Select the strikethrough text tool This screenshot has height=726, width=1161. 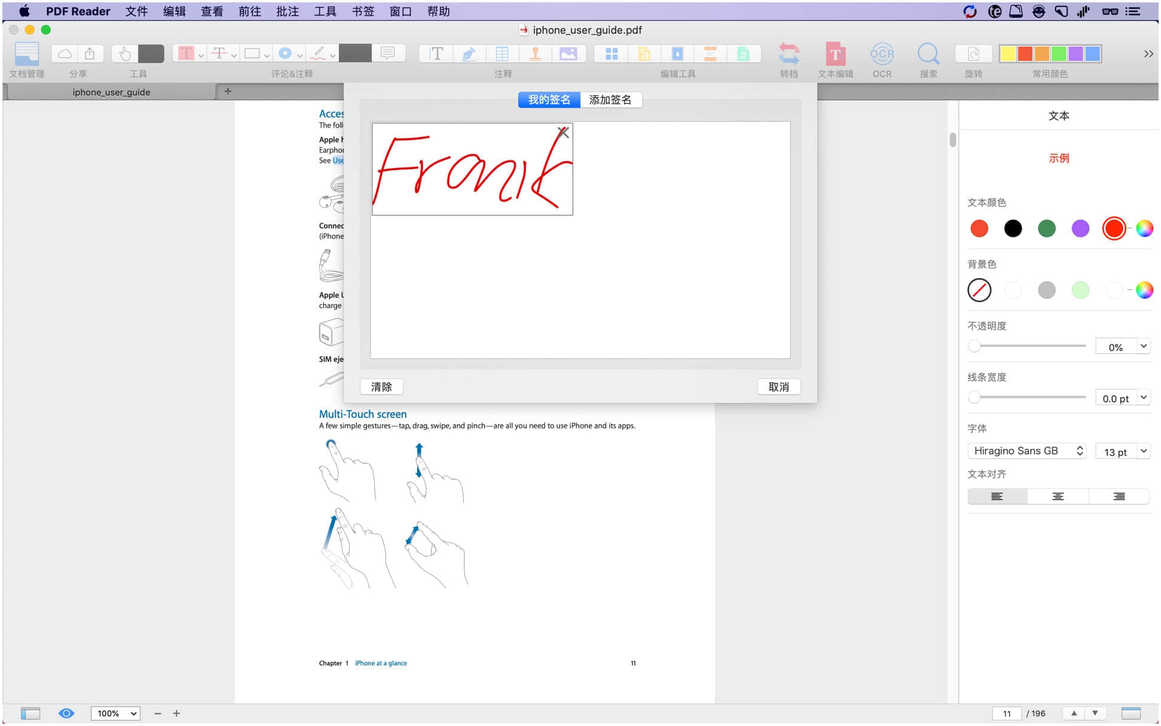point(219,54)
